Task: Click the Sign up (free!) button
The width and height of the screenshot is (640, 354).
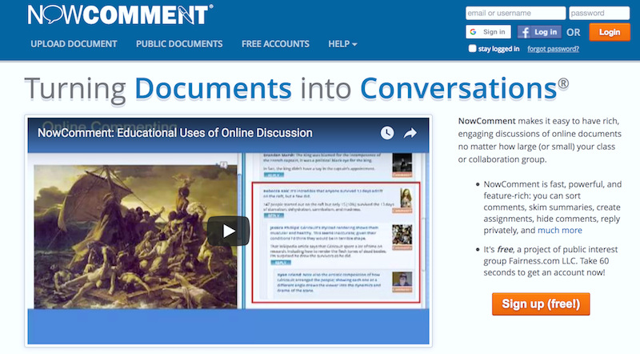Action: point(541,304)
